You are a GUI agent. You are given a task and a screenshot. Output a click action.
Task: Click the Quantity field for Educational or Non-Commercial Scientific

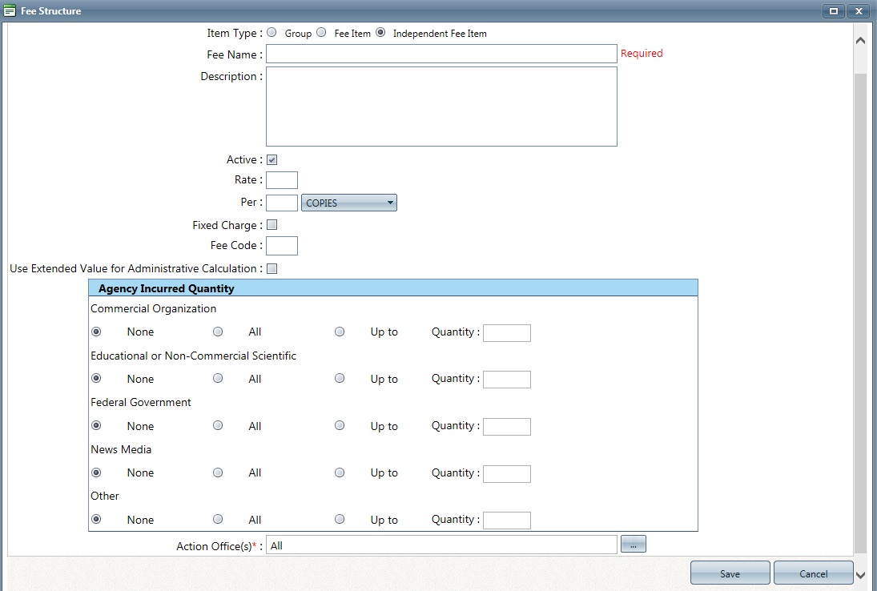pyautogui.click(x=507, y=379)
